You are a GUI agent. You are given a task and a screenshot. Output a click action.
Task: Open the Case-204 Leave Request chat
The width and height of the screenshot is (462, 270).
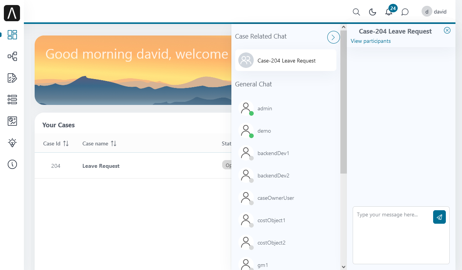click(x=286, y=60)
